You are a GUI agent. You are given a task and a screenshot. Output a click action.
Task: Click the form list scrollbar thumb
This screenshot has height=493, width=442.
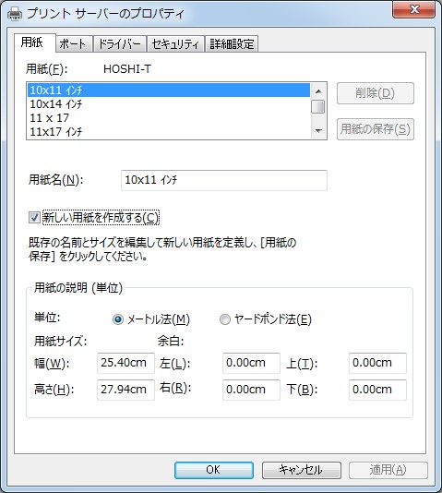pos(318,106)
